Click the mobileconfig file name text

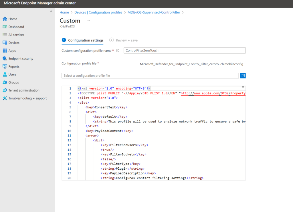(191, 64)
